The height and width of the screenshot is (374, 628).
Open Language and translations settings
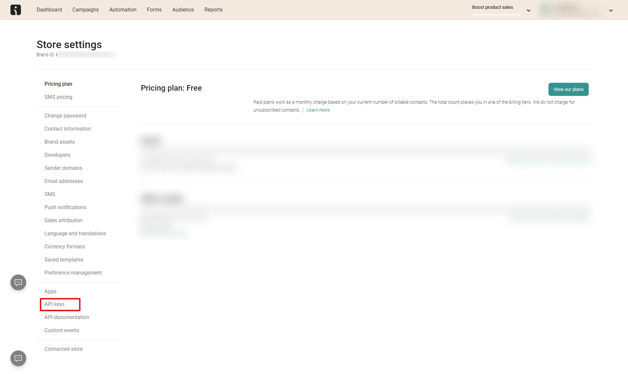point(75,234)
